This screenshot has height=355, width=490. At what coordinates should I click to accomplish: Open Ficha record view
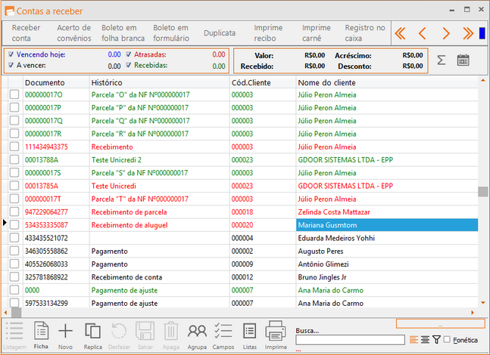(x=41, y=335)
